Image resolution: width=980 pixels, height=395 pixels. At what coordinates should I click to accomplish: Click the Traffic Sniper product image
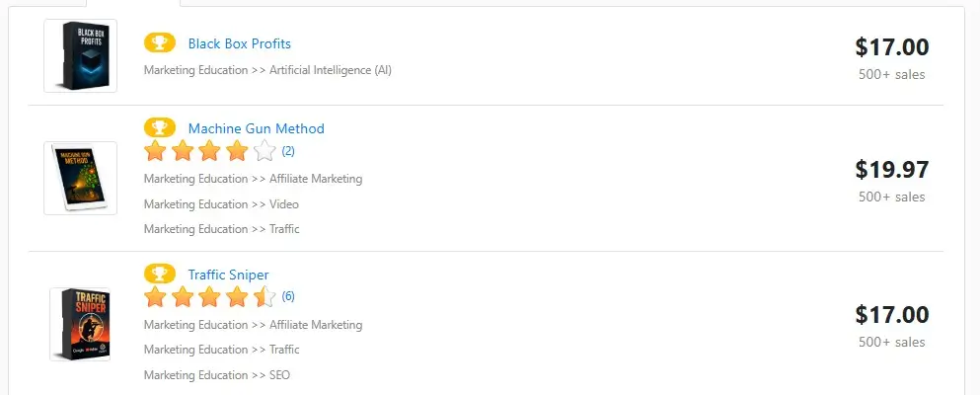click(80, 323)
